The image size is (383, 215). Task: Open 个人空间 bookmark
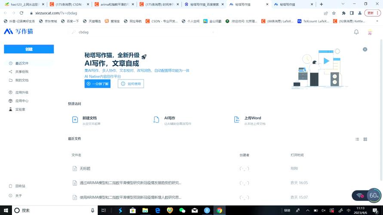click(190, 21)
